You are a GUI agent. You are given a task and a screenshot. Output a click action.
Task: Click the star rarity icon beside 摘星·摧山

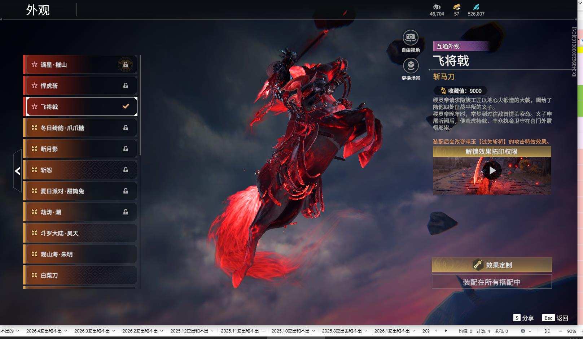(34, 65)
